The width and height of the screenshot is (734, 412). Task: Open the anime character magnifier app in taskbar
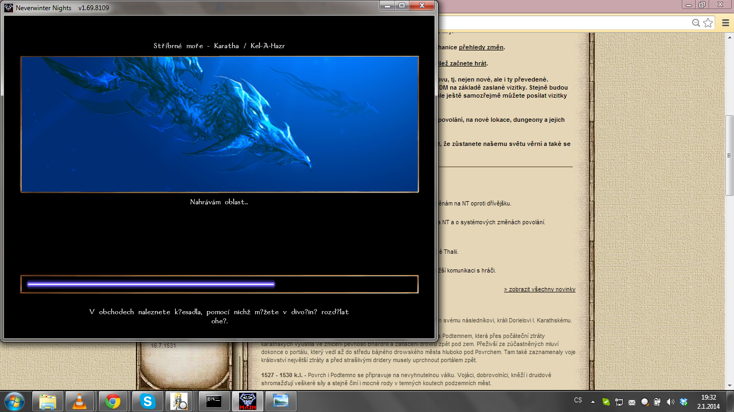pos(180,401)
